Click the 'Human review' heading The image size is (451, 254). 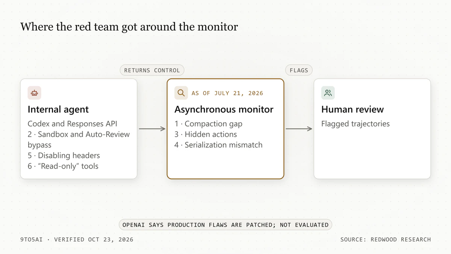click(353, 110)
